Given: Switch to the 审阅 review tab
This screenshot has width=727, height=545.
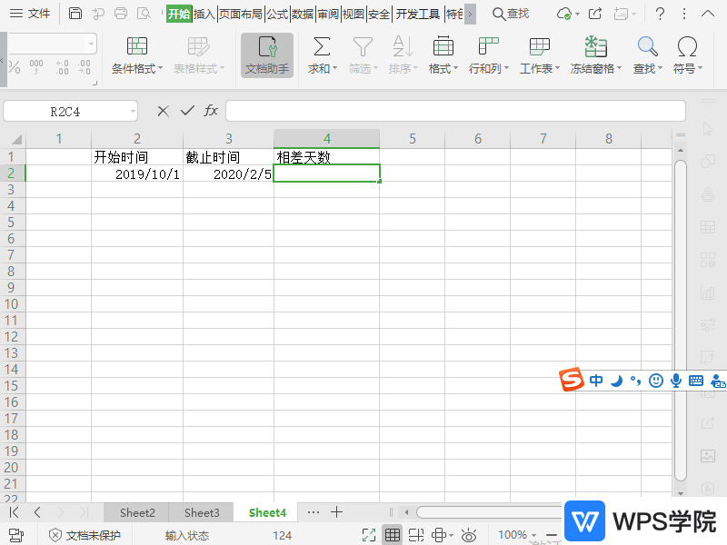Looking at the screenshot, I should click(328, 14).
